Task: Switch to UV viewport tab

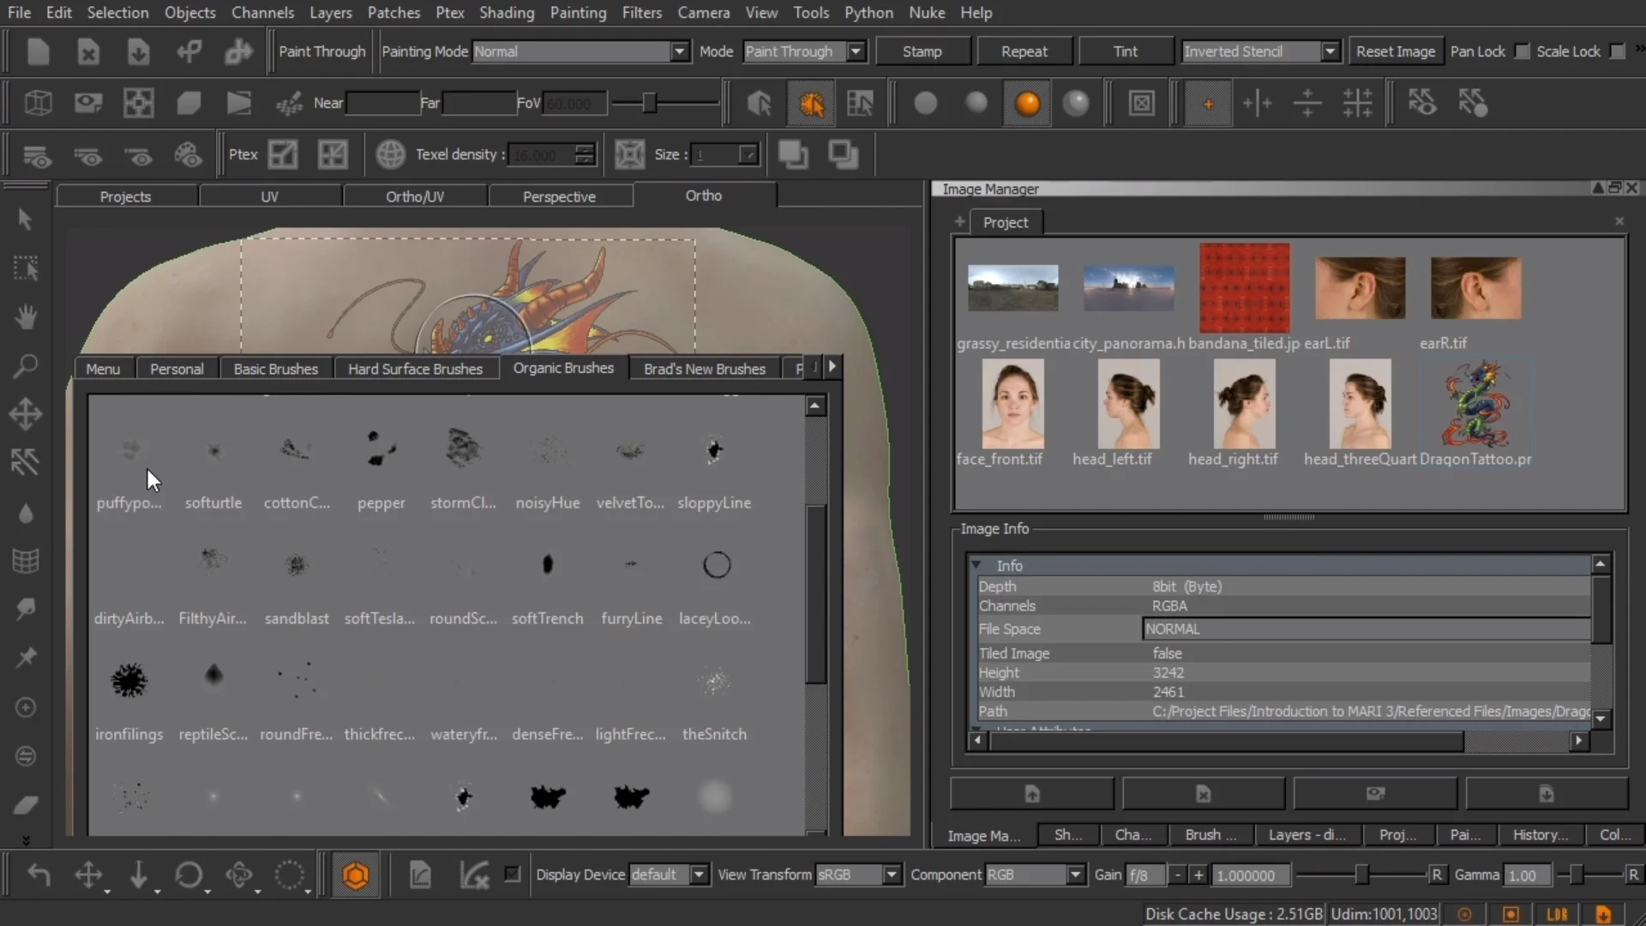Action: click(269, 195)
